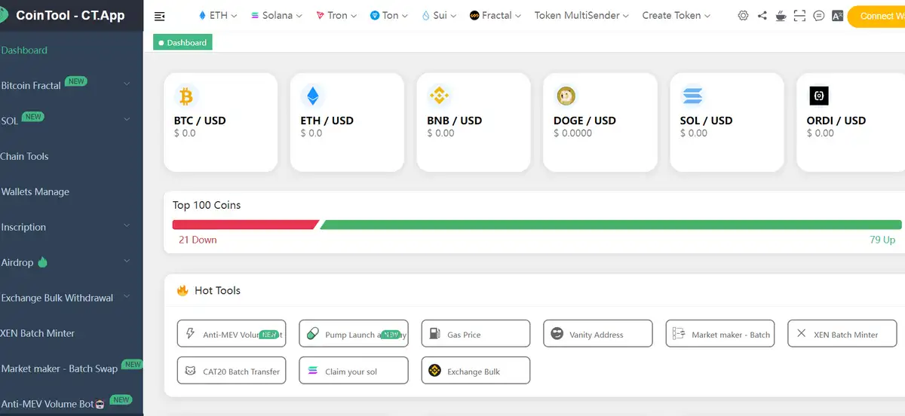
Task: Toggle fullscreen with the frame icon
Action: 799,16
